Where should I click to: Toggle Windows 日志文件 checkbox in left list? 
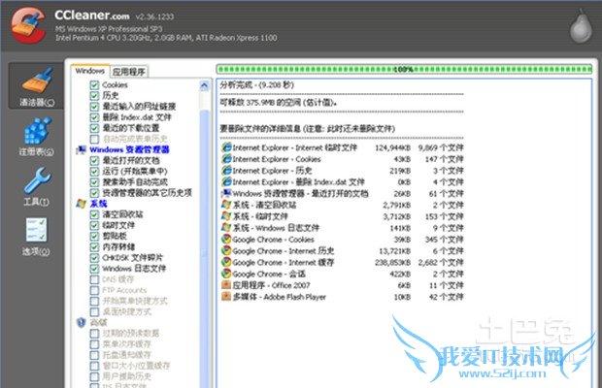(94, 269)
